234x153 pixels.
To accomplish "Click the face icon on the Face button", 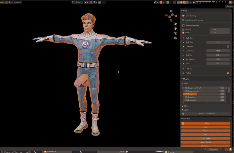I will (183, 123).
